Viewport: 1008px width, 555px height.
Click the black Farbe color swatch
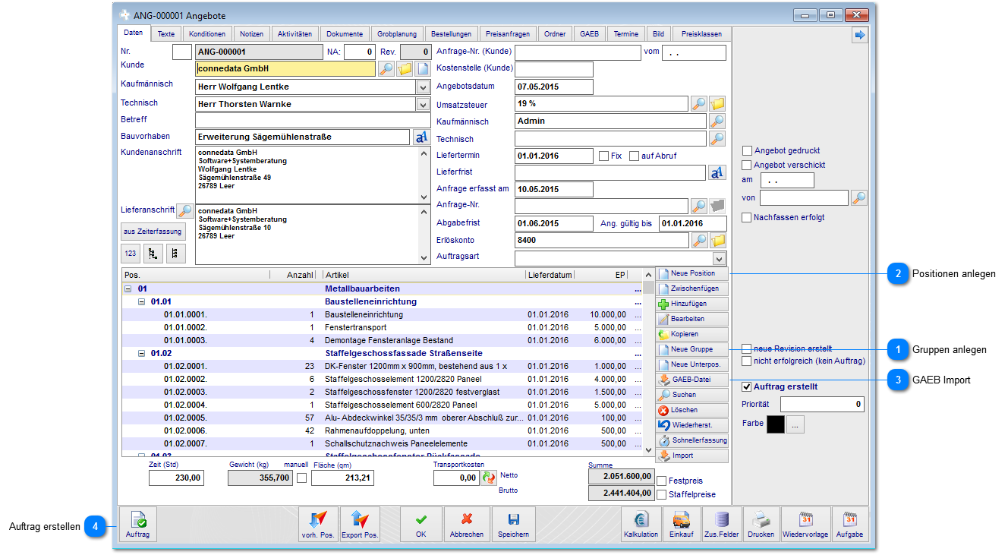[776, 424]
